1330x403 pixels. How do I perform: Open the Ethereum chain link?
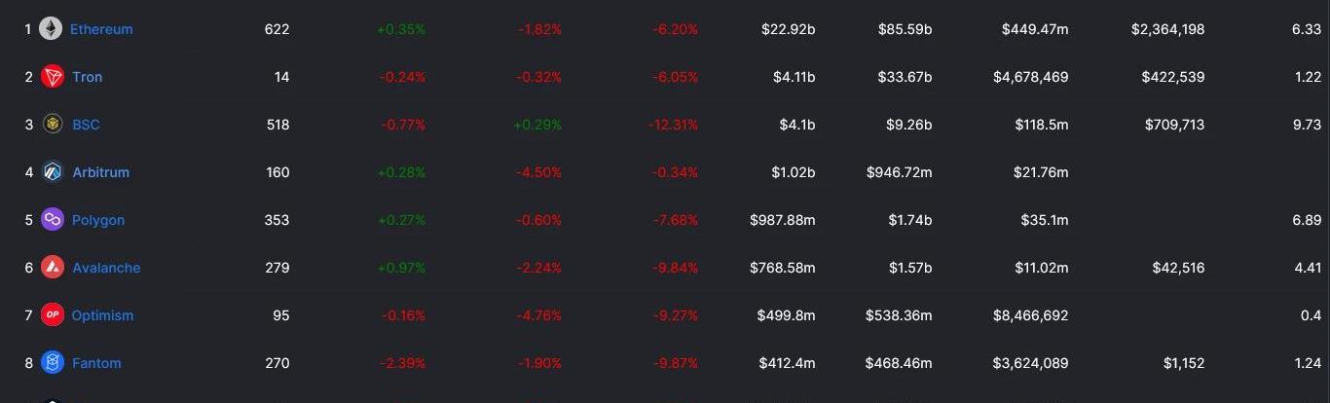(101, 29)
